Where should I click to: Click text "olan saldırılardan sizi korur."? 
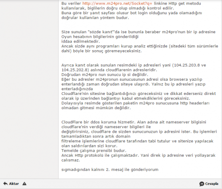(x=89, y=146)
